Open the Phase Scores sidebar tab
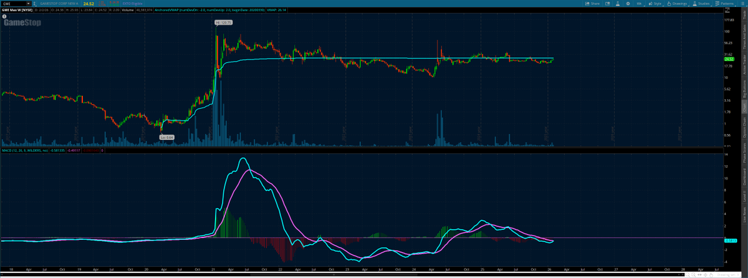Viewport: 748px width, 278px height. coord(744,154)
